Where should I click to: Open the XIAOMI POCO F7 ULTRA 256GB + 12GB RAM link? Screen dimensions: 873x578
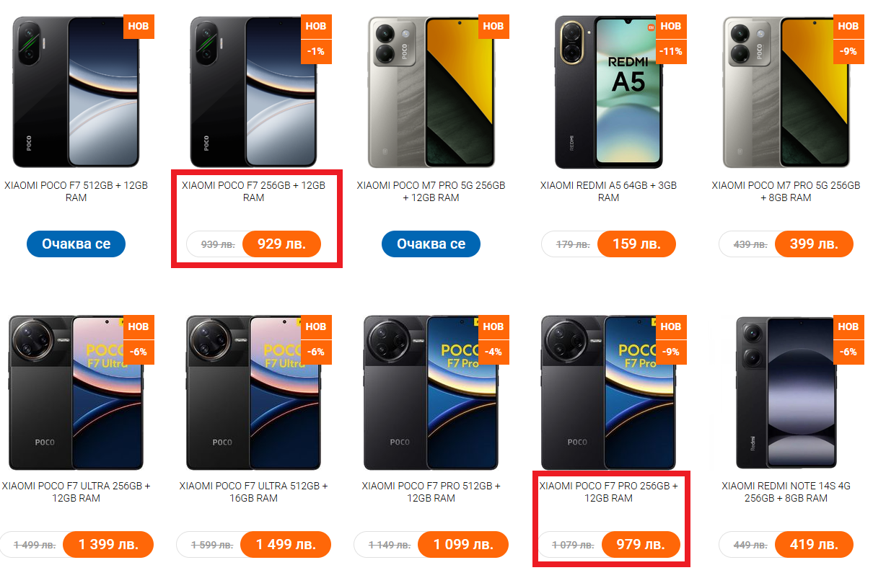(76, 492)
